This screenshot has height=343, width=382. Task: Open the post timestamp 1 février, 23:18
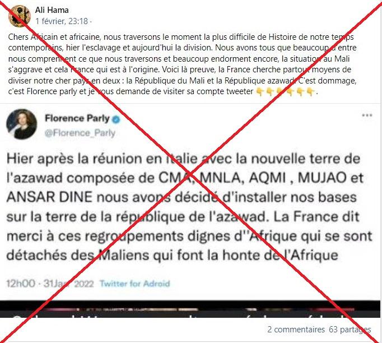point(62,21)
